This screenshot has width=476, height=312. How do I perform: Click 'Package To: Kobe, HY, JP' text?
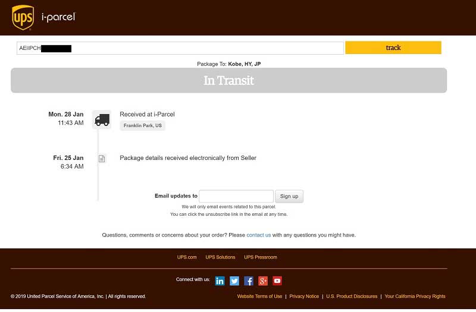tap(229, 64)
